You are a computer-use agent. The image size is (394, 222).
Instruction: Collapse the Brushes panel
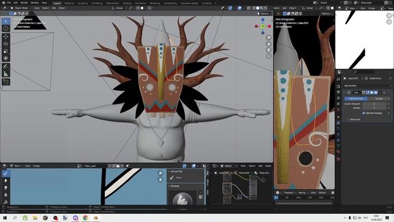click(x=175, y=186)
